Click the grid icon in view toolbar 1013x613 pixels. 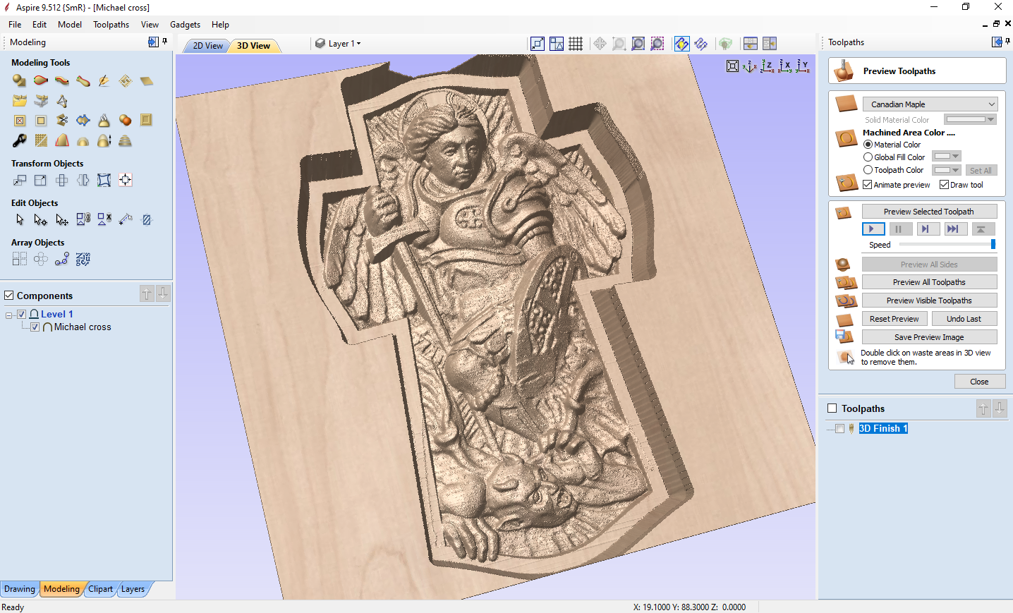(x=576, y=44)
